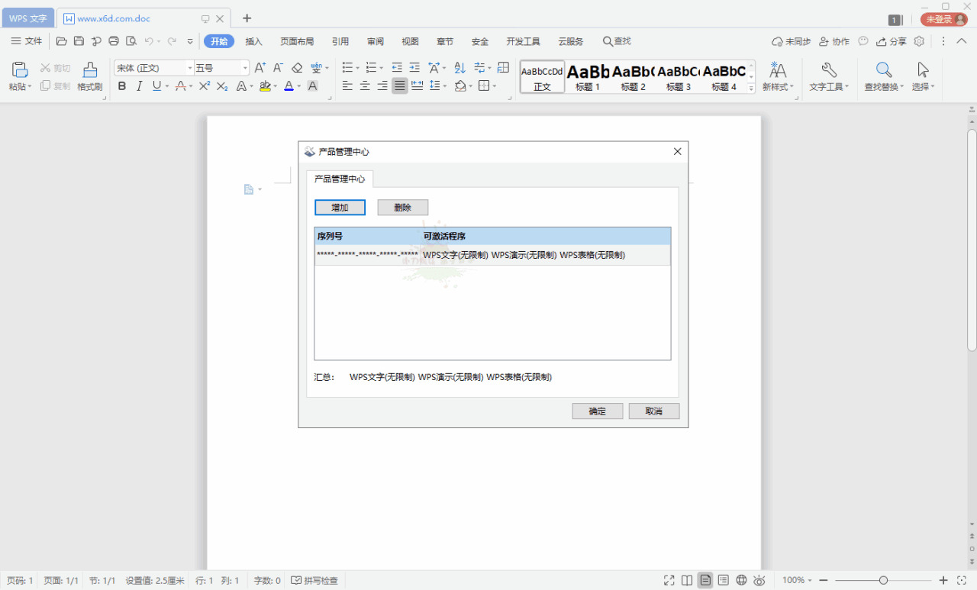Viewport: 977px width, 590px height.
Task: Open the font size dropdown 五号
Action: click(245, 68)
